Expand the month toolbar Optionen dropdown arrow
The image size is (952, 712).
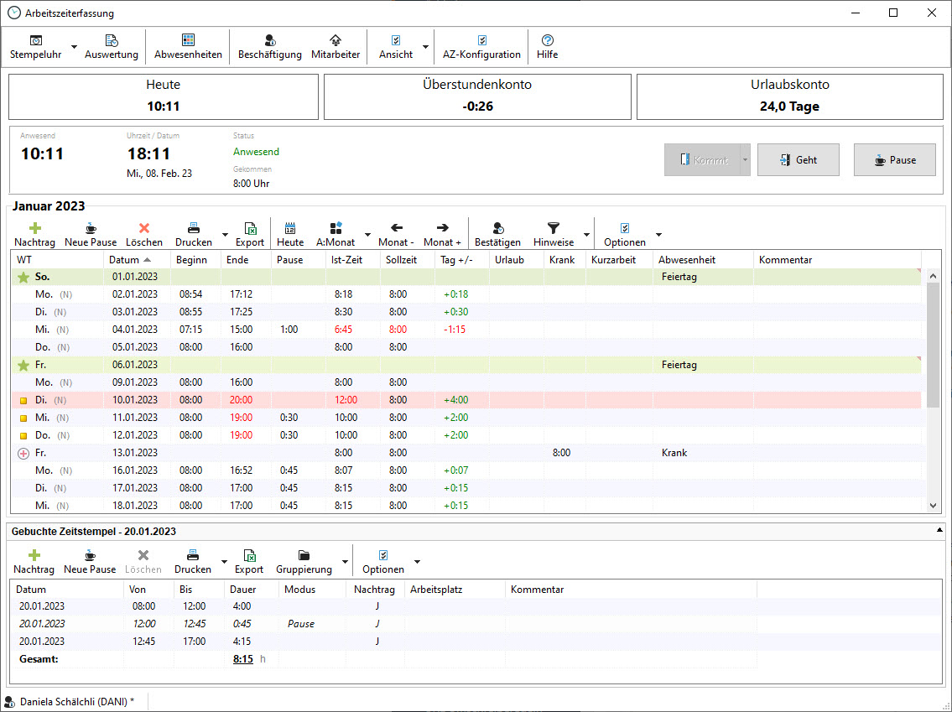(x=658, y=235)
